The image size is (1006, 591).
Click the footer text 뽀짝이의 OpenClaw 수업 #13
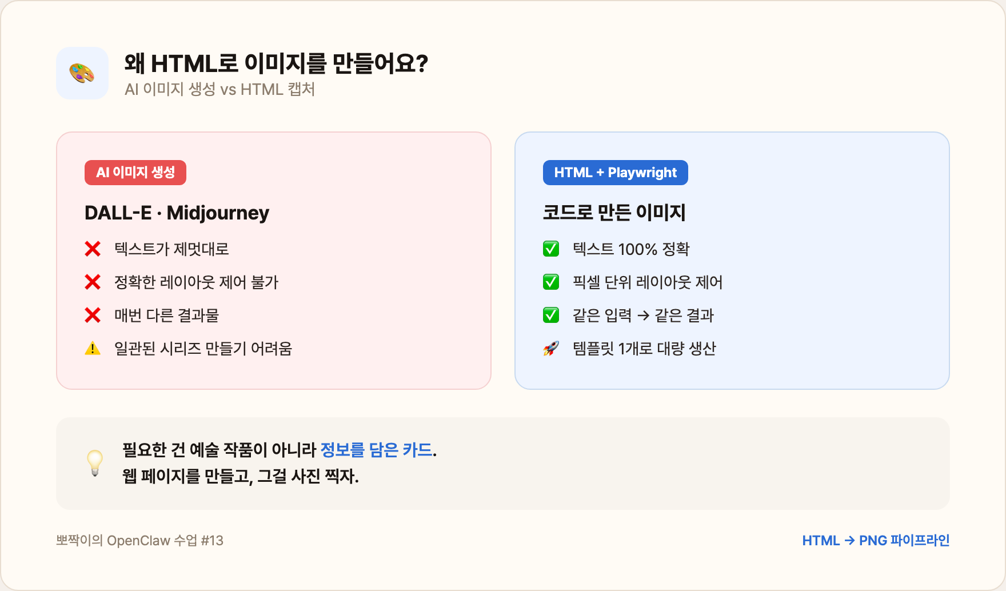pyautogui.click(x=139, y=541)
